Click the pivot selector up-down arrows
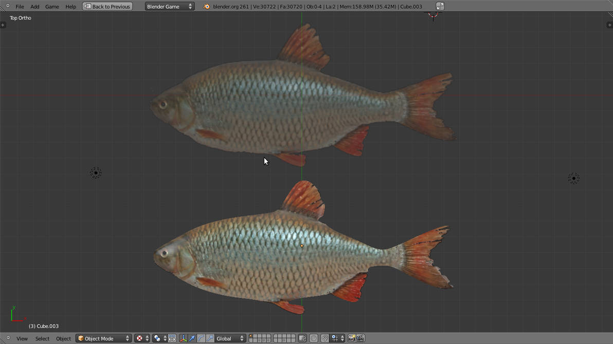This screenshot has height=344, width=613. coord(165,338)
